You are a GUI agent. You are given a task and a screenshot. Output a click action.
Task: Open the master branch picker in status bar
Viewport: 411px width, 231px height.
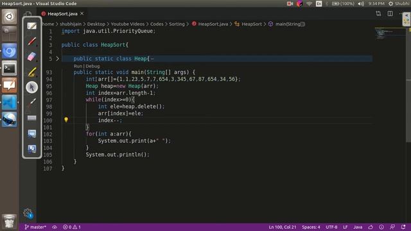tap(35, 227)
